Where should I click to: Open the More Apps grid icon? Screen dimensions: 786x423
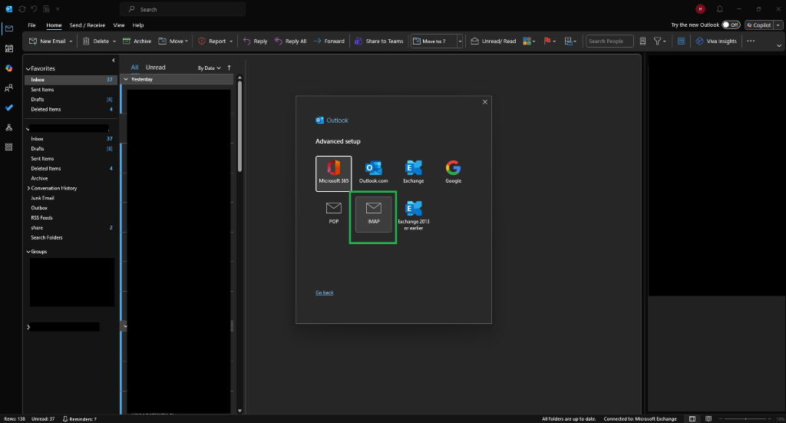point(9,147)
